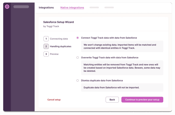The width and height of the screenshot is (175, 115).
Task: Click Continue to preview your setup
Action: click(x=142, y=100)
